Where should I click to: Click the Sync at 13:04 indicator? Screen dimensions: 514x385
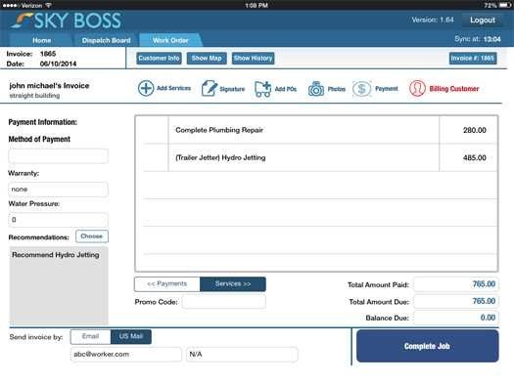pos(478,39)
